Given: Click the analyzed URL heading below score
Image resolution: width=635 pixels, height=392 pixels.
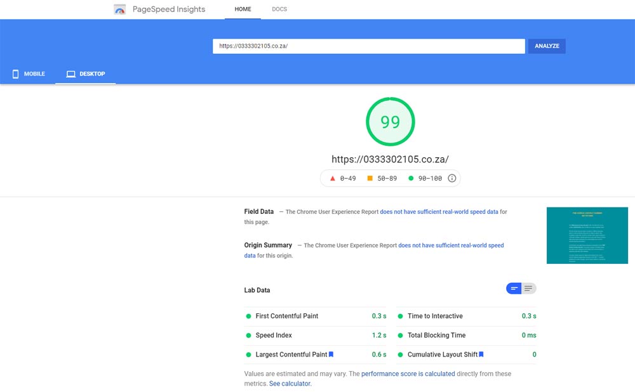Looking at the screenshot, I should pos(390,159).
